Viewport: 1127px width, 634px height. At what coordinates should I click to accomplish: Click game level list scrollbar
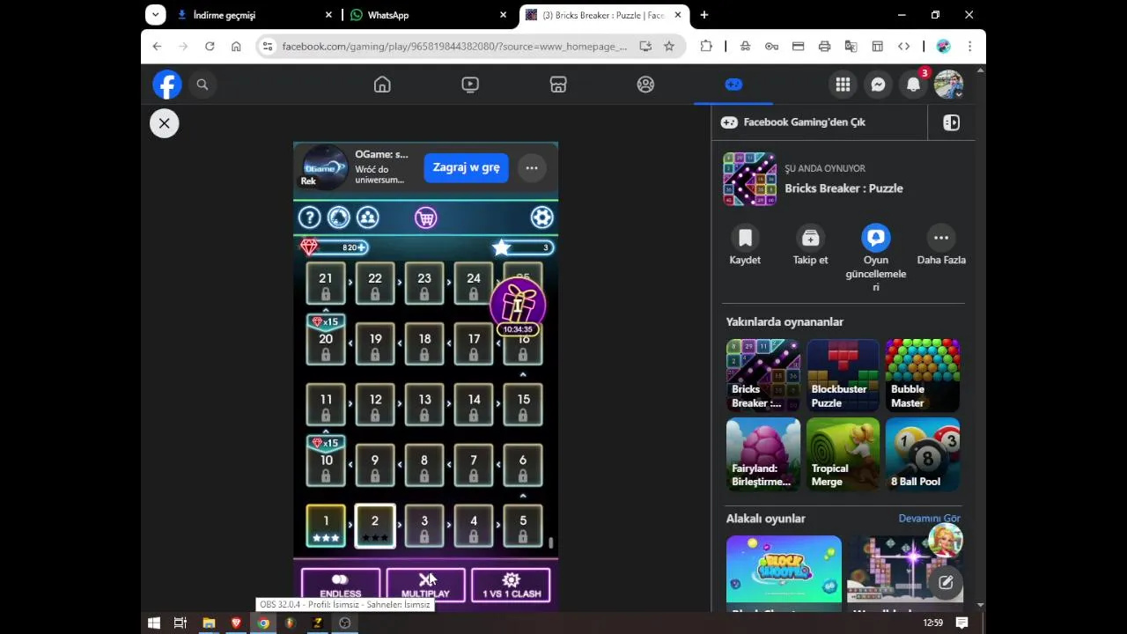coord(551,542)
